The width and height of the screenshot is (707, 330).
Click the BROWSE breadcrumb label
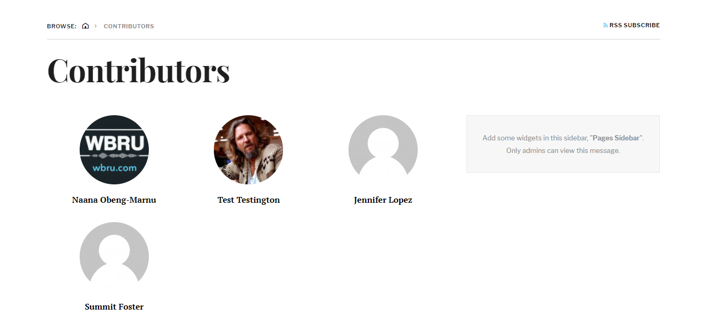[x=62, y=26]
